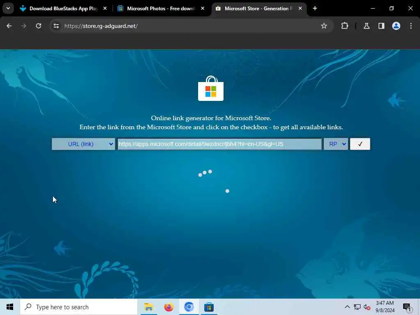This screenshot has width=420, height=315.
Task: Open Microsoft Store from the taskbar
Action: (x=209, y=307)
